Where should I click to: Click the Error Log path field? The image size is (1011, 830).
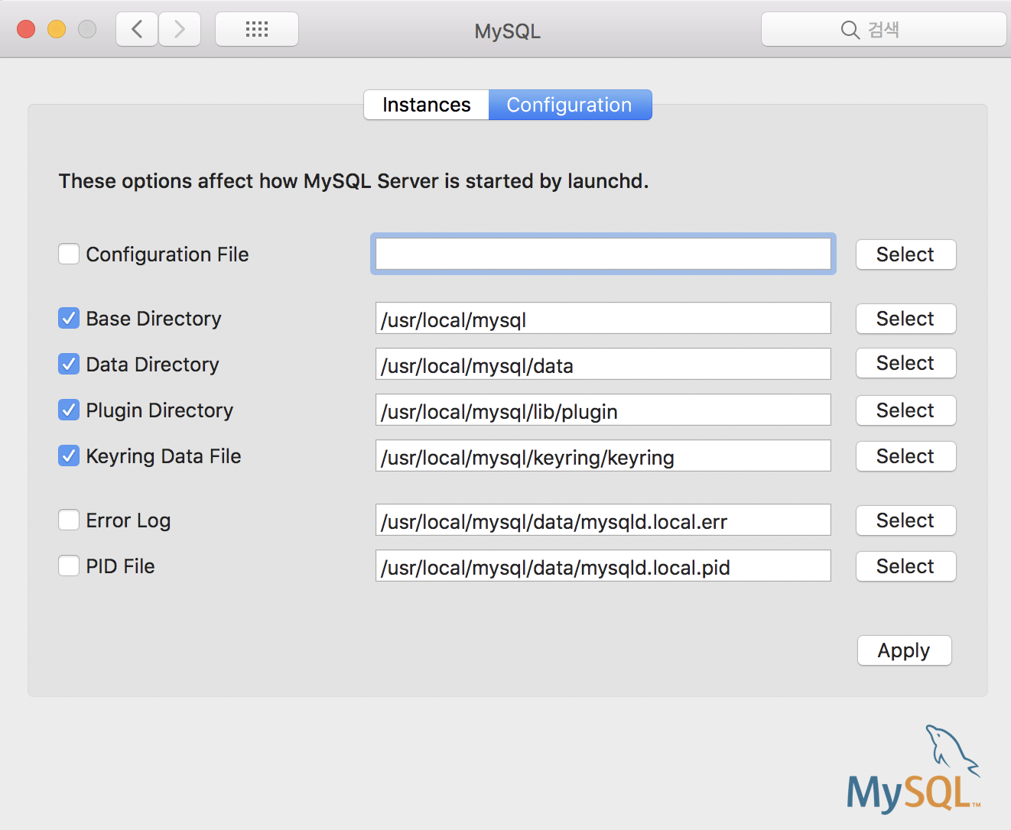coord(603,520)
